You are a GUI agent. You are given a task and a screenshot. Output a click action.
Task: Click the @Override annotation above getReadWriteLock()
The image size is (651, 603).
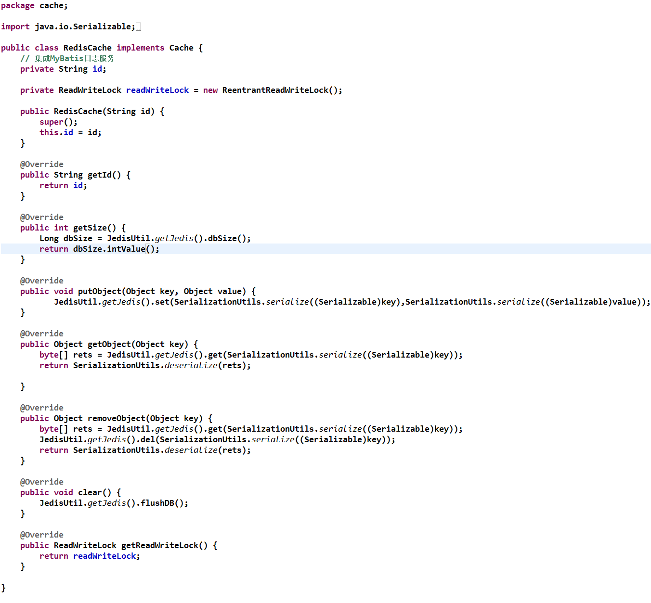coord(41,535)
